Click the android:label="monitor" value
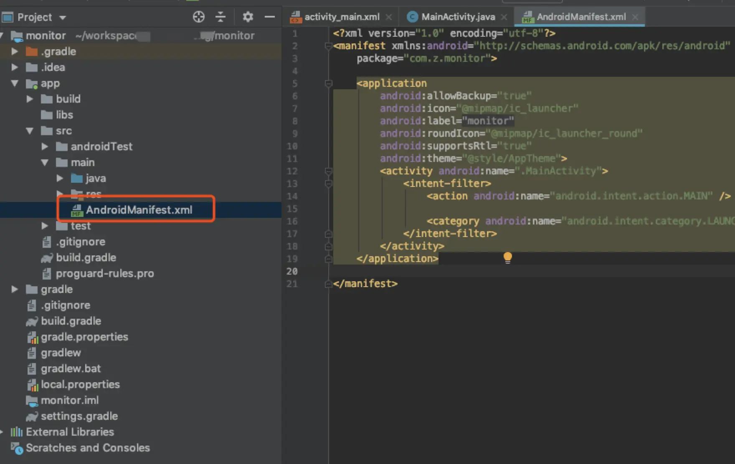Viewport: 735px width, 464px height. [x=488, y=121]
